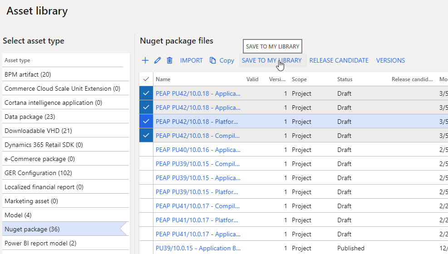Open PEAP PU40/10.0.16 - Applica... link
The image size is (448, 254).
(198, 150)
